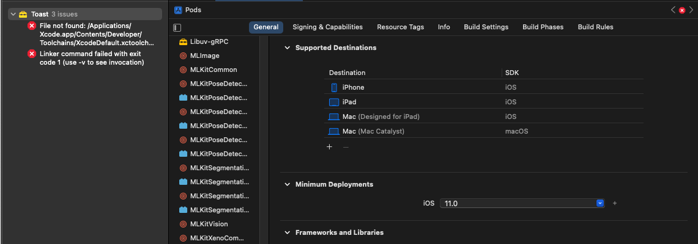Click the Destination column header
This screenshot has width=698, height=244.
point(347,73)
